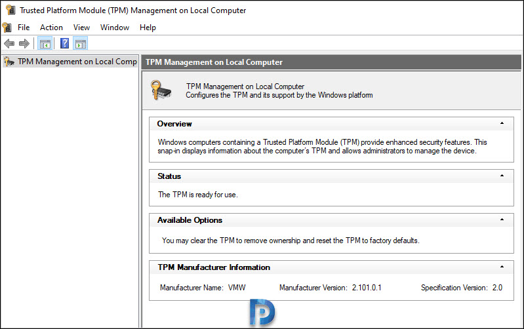The height and width of the screenshot is (329, 524).
Task: Toggle the Show/Hide Console Tree button
Action: pyautogui.click(x=45, y=44)
